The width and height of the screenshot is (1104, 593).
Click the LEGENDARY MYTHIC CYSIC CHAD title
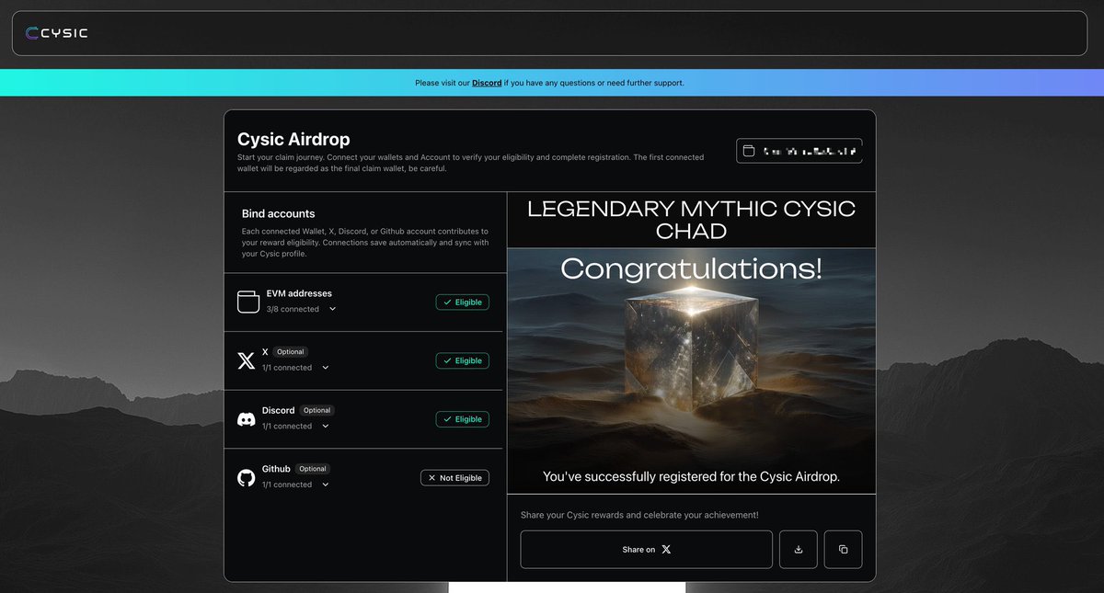click(691, 219)
